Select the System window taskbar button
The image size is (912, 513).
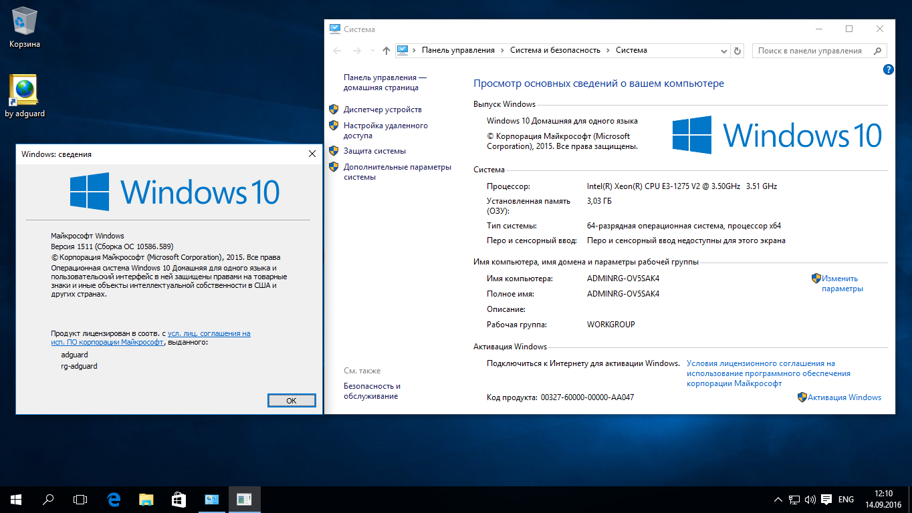click(211, 499)
